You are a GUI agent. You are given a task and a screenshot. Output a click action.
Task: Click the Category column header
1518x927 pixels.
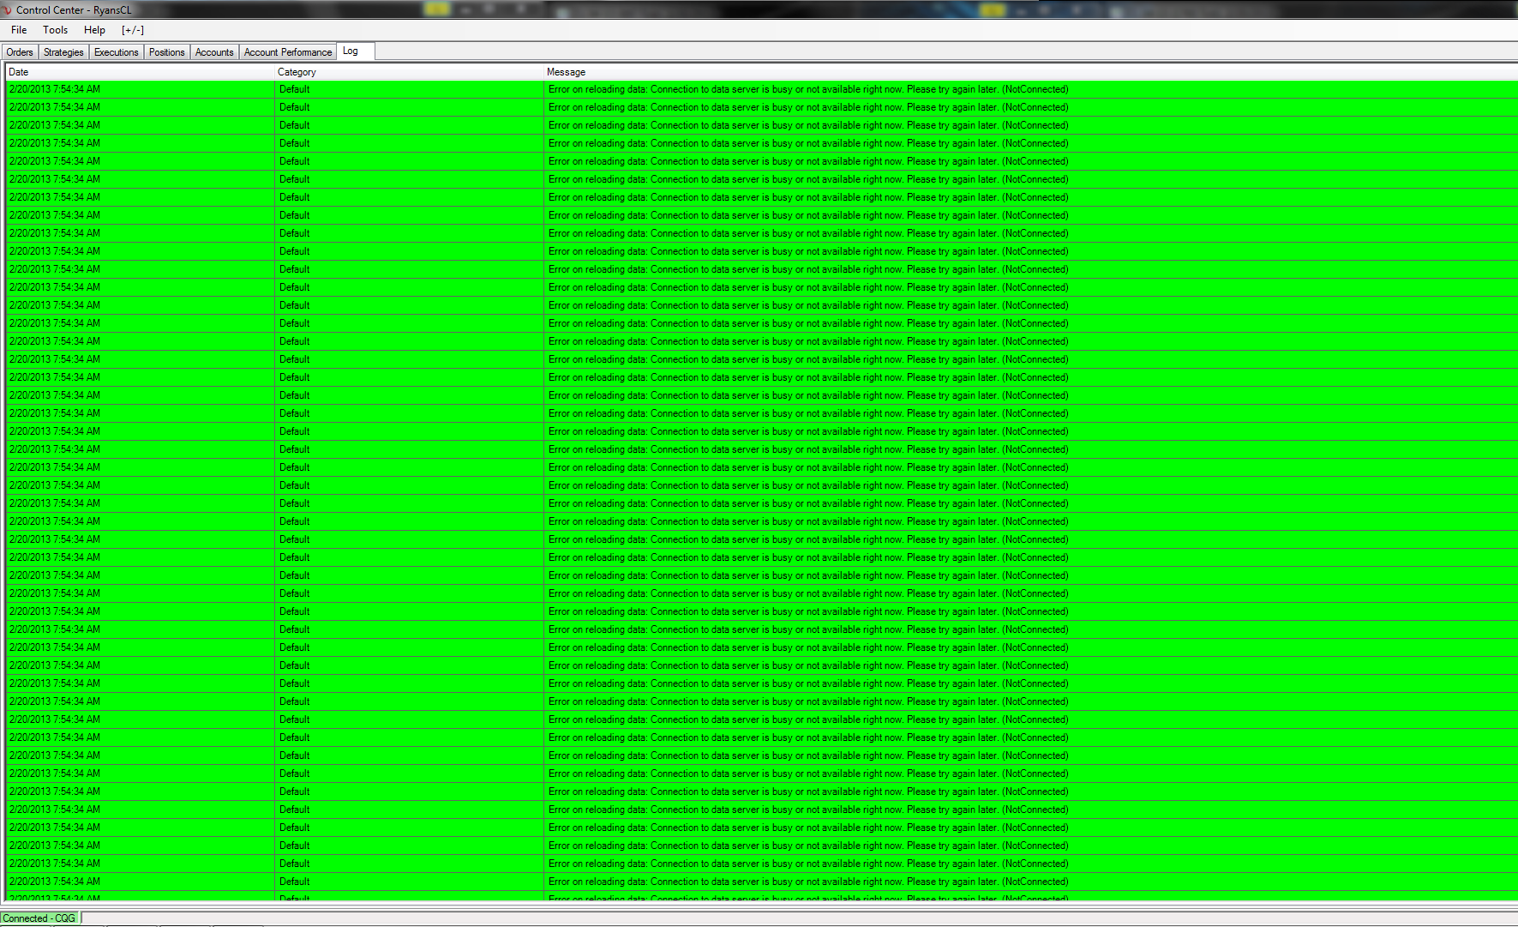[x=409, y=72]
